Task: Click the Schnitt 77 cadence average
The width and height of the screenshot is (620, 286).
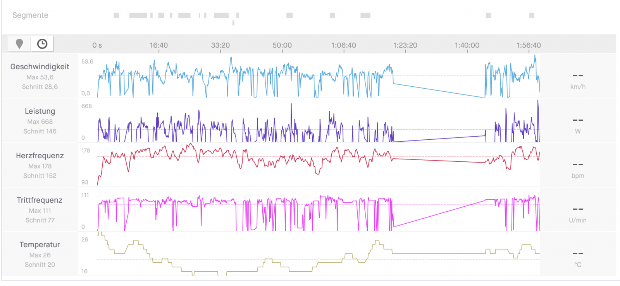Action: [x=40, y=220]
